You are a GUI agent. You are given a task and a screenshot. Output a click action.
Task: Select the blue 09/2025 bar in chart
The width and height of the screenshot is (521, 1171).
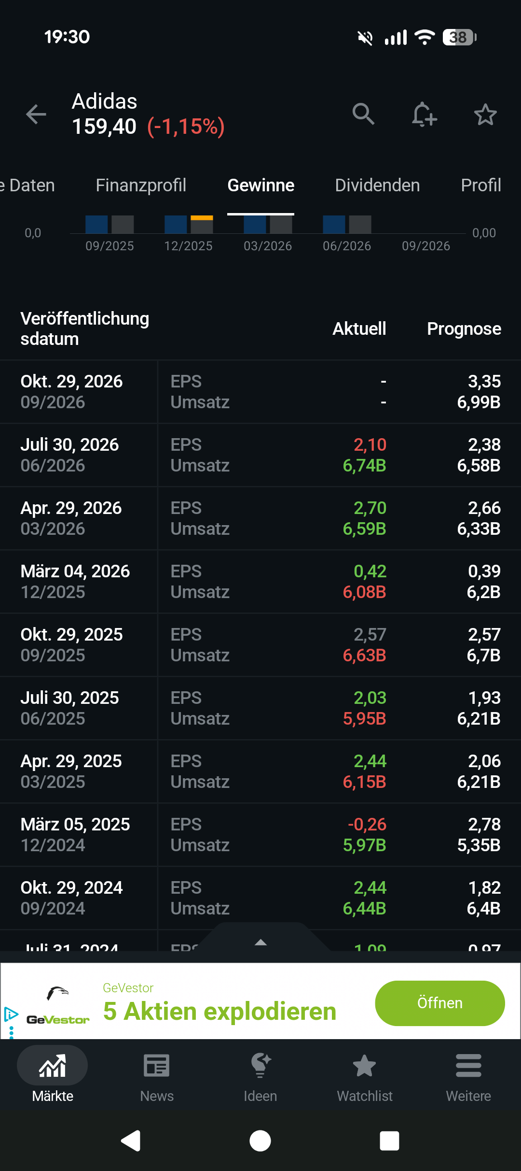click(x=96, y=225)
